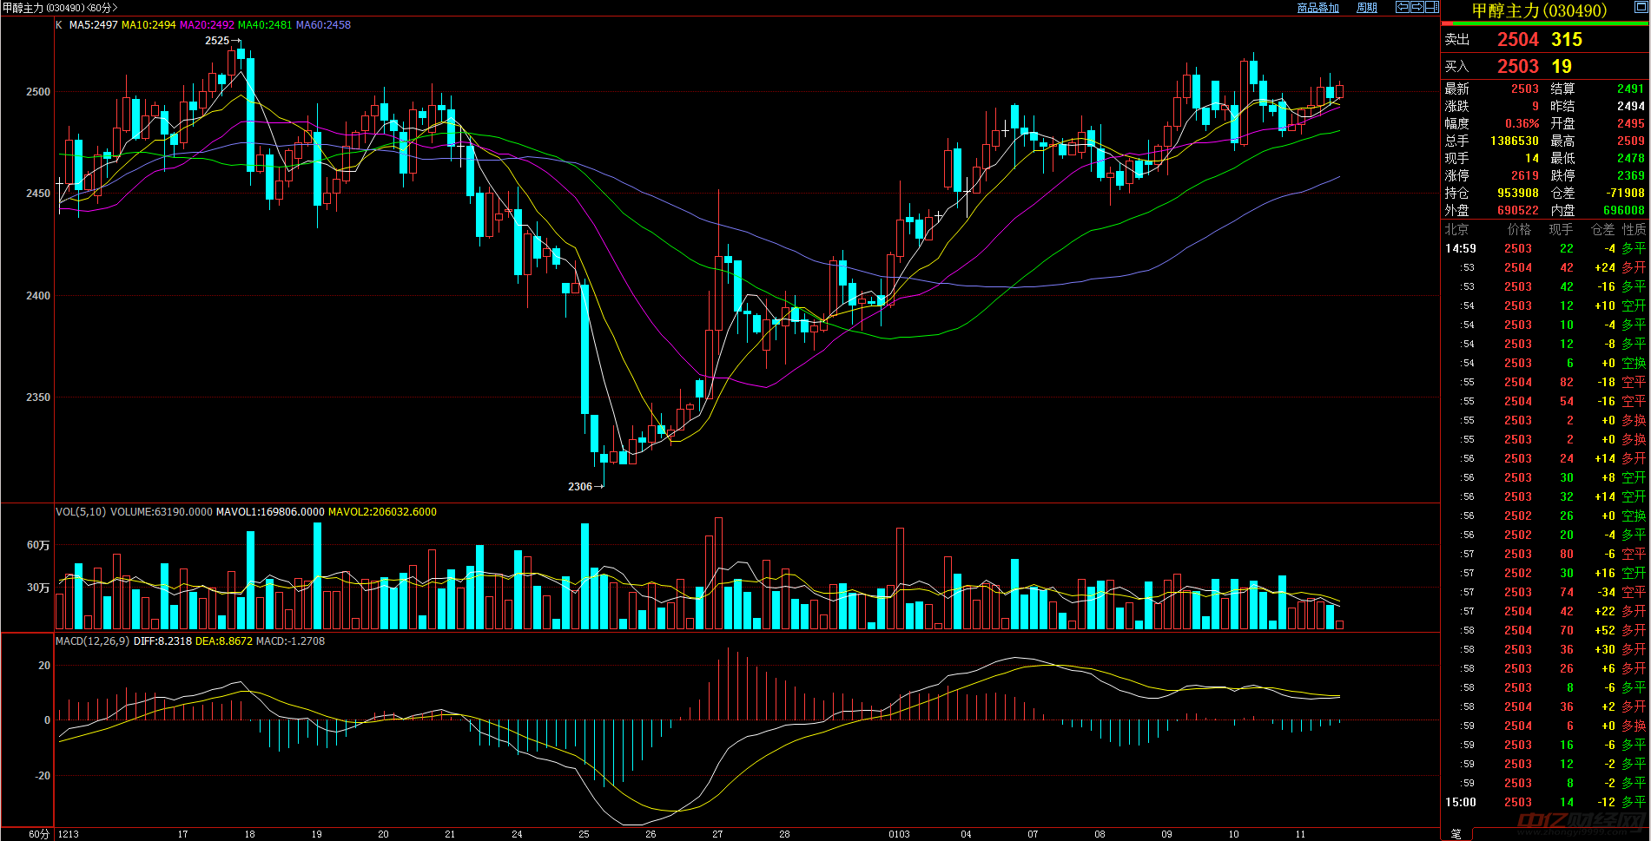The image size is (1651, 841).
Task: Select the 笔 tab at bottom
Action: coord(1456,834)
